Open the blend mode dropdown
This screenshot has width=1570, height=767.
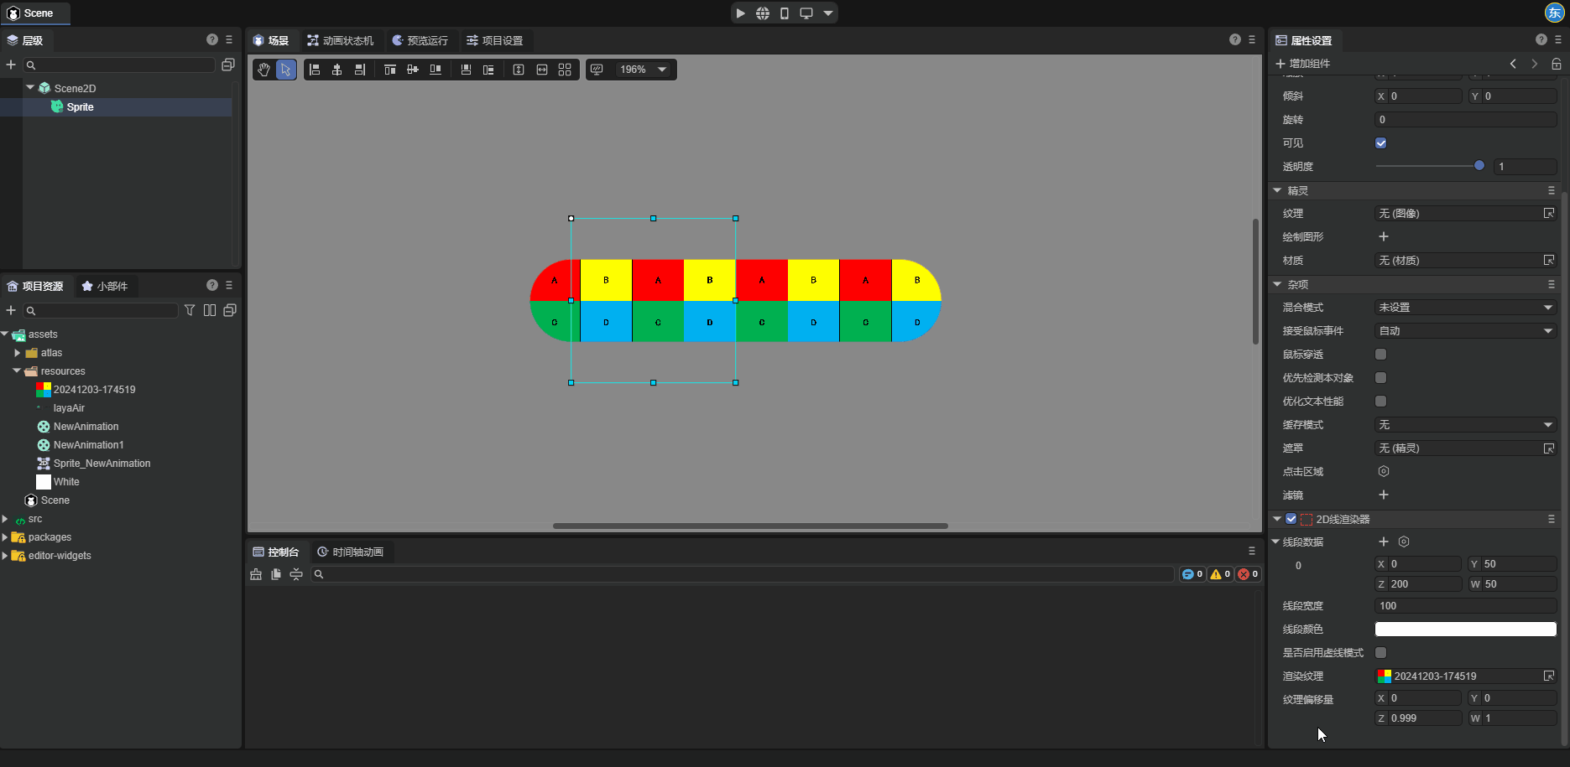tap(1465, 308)
